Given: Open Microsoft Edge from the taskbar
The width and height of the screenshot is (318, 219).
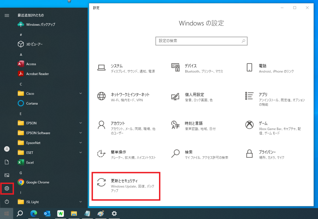Looking at the screenshot, I should [x=34, y=213].
